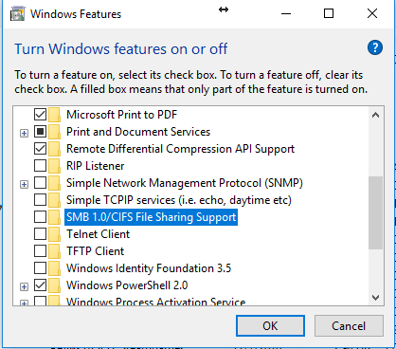Enable the SNMP feature checkbox
396x349 pixels.
(x=40, y=183)
